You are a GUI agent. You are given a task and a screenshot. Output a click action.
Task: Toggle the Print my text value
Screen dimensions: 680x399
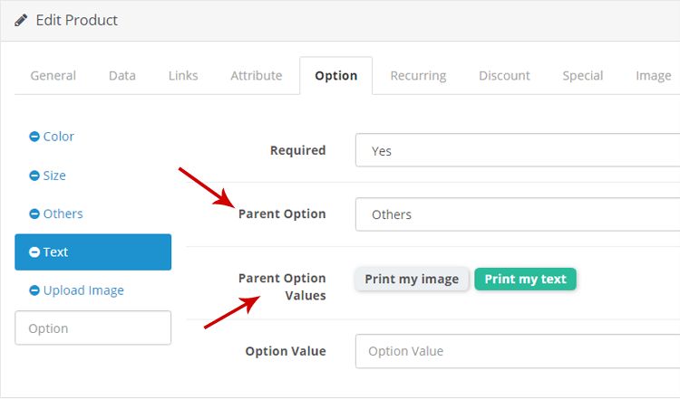point(525,280)
